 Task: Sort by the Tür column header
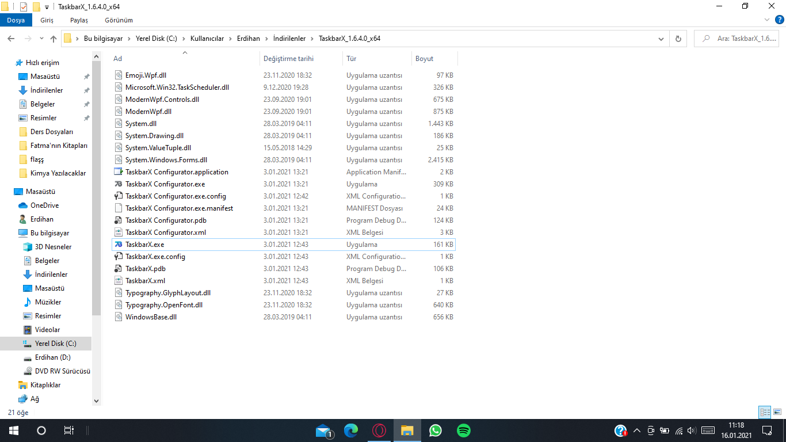tap(377, 59)
